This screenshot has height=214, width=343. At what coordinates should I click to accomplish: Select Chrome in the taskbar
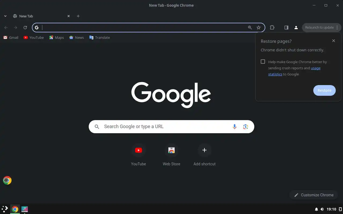click(15, 209)
